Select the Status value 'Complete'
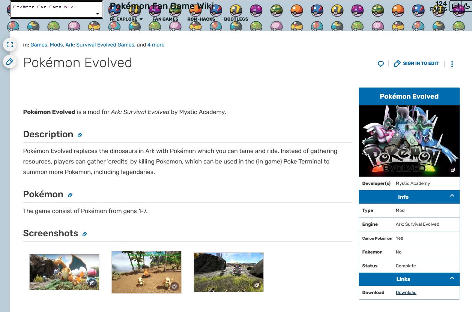Viewport: 472px width, 312px height. pyautogui.click(x=406, y=266)
